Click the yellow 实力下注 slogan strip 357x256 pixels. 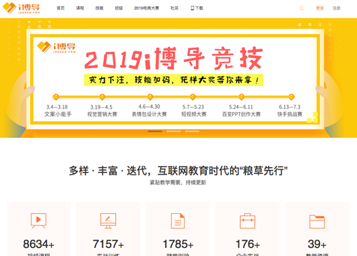click(173, 80)
